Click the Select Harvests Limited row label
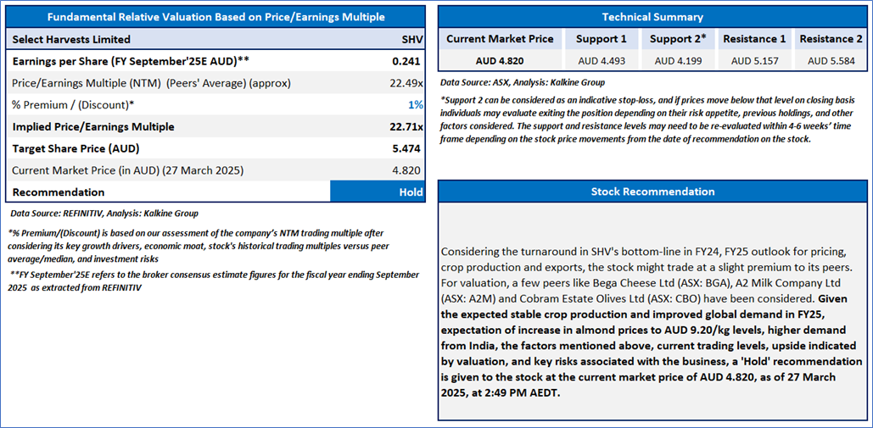Viewport: 873px width, 428px height. tap(72, 39)
